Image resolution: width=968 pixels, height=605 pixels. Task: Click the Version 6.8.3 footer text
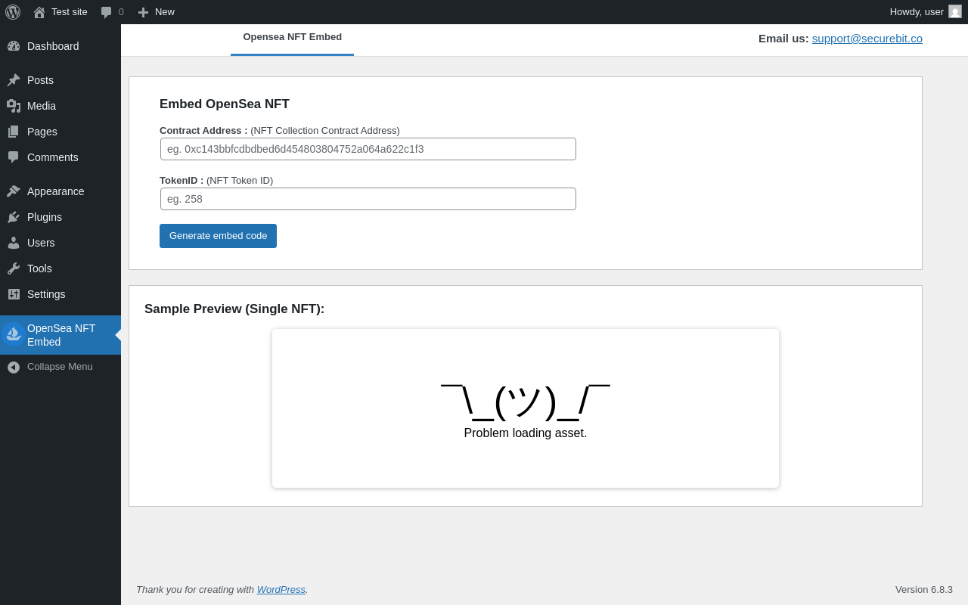click(x=924, y=590)
